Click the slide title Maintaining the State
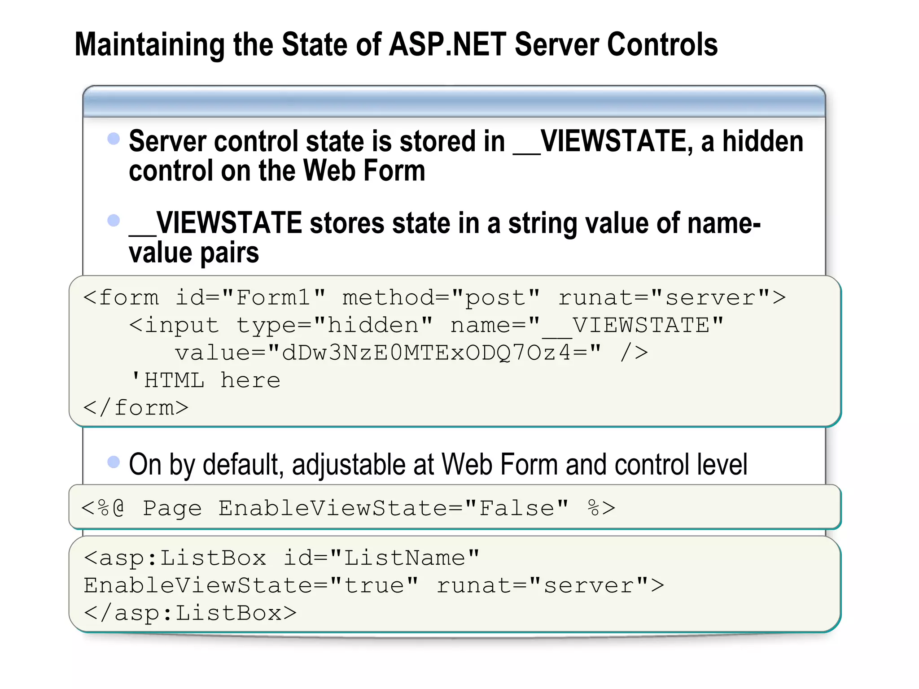The height and width of the screenshot is (689, 919). [x=396, y=45]
